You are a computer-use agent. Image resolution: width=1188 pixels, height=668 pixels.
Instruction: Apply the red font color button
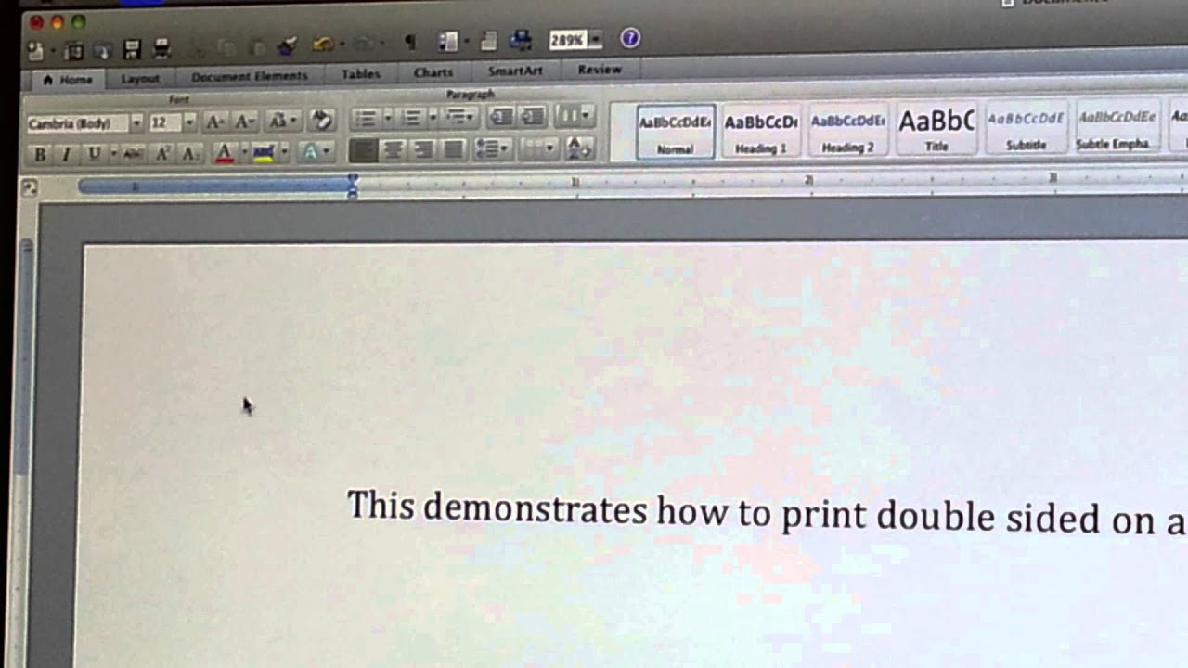(224, 153)
